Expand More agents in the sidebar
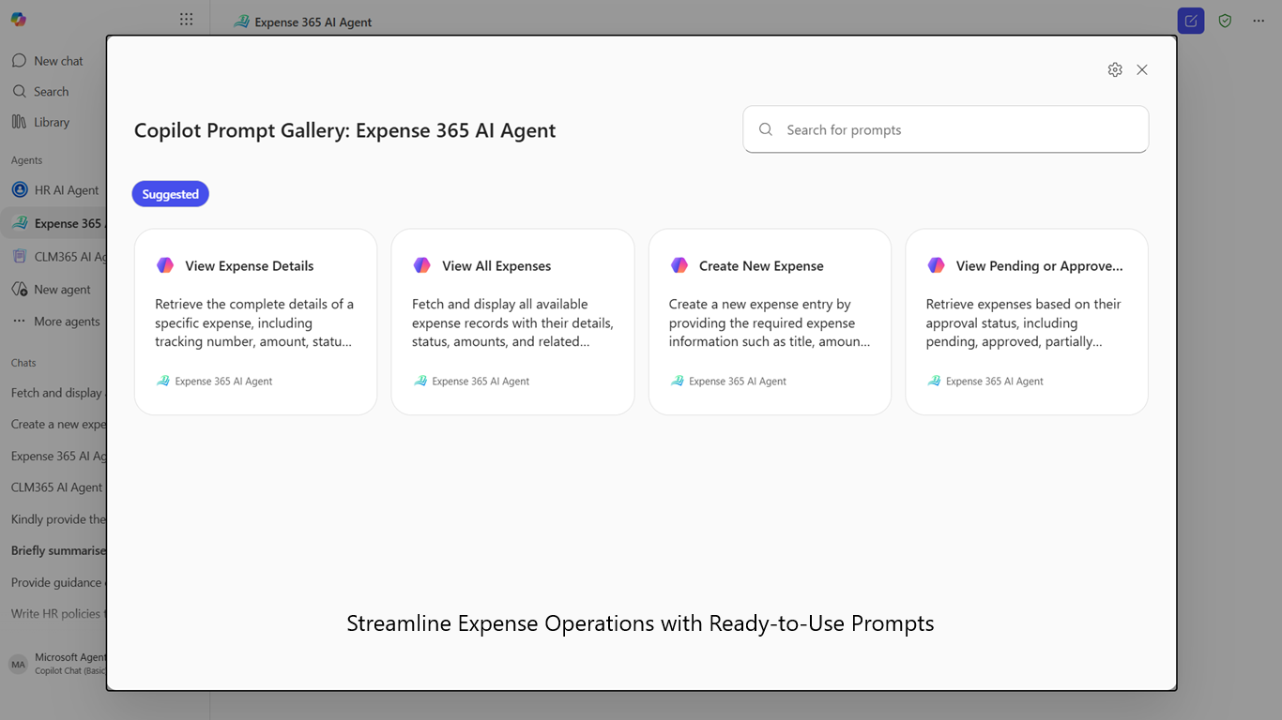 click(x=55, y=321)
